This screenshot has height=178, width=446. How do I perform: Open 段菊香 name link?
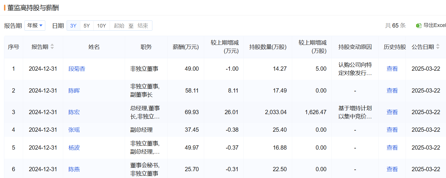pyautogui.click(x=77, y=69)
